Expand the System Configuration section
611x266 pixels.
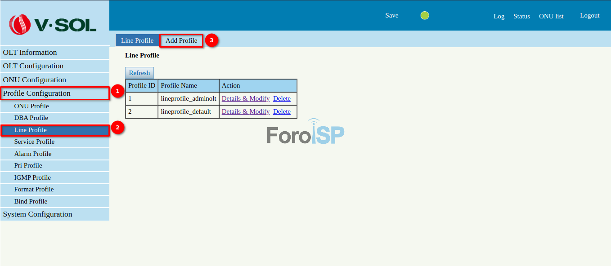pos(38,214)
